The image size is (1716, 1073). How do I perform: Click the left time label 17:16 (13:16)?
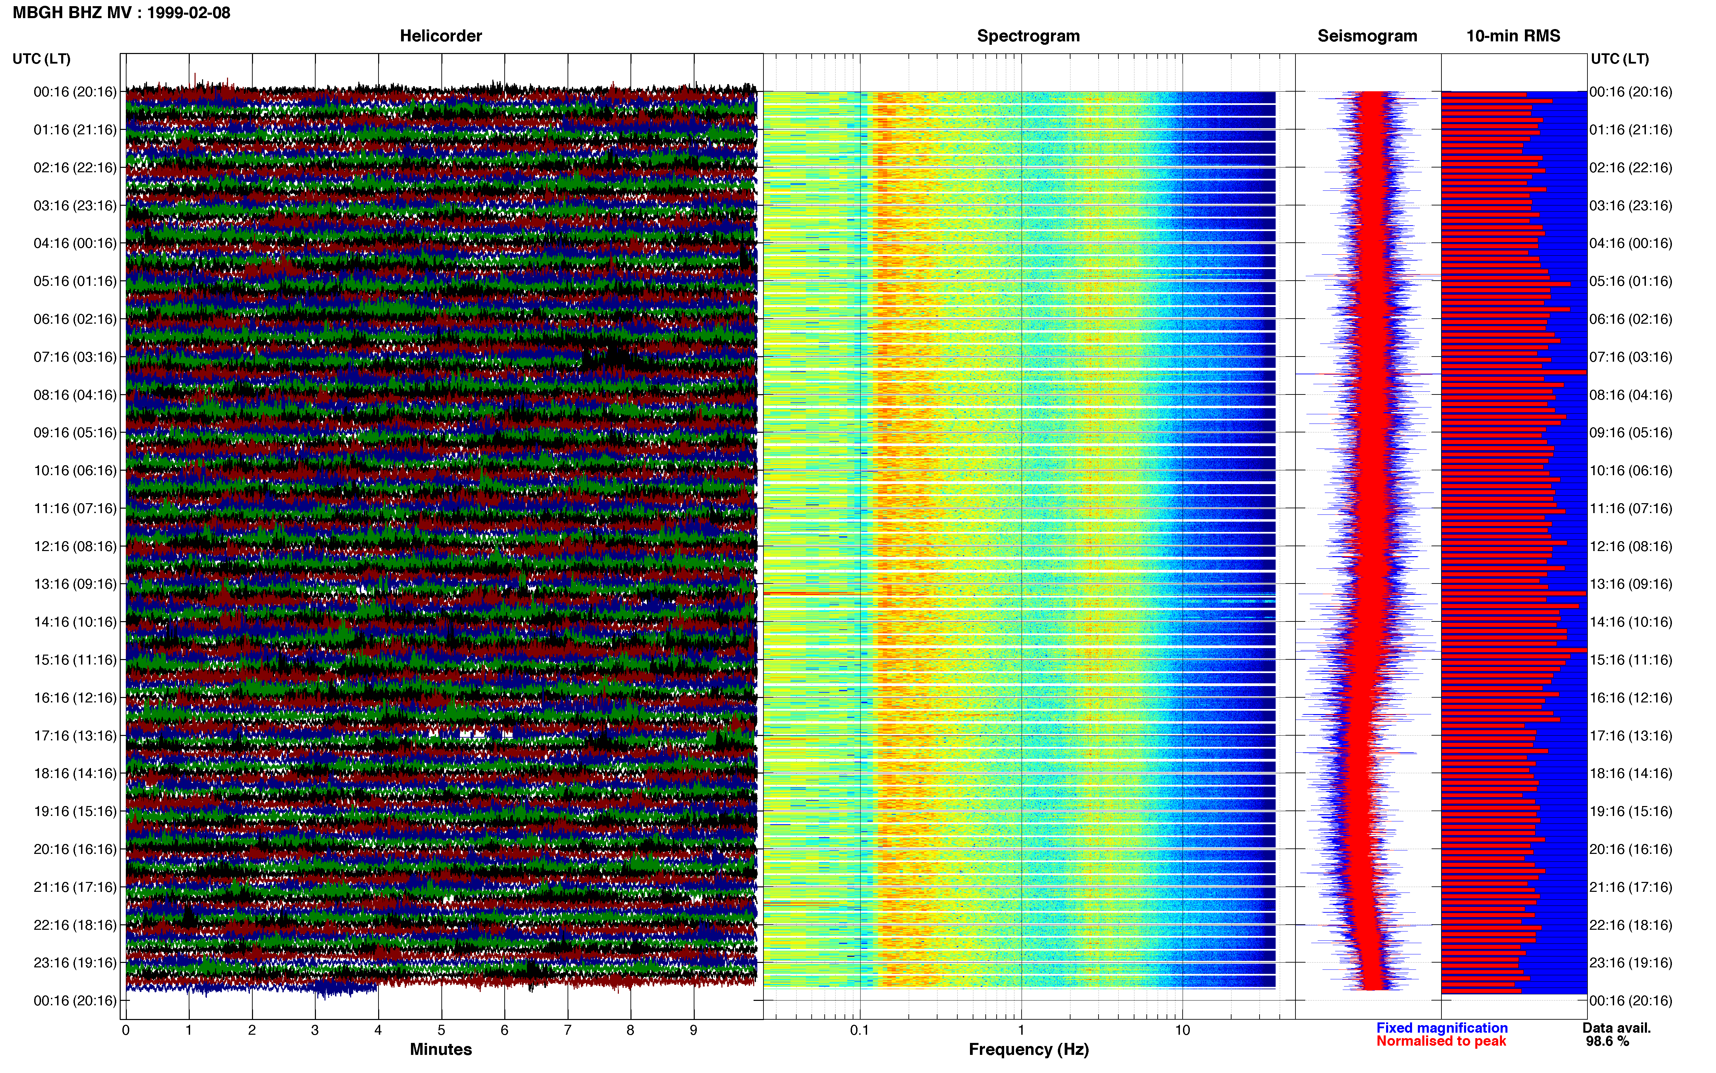click(75, 735)
